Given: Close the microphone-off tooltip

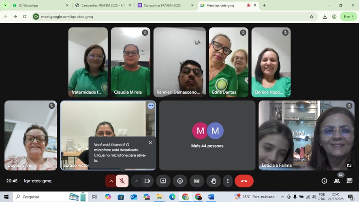Looking at the screenshot, I should click(150, 142).
